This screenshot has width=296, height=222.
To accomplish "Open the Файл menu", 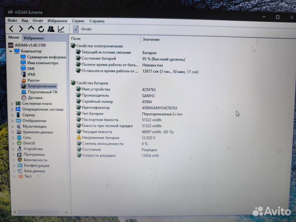I will 12,21.
